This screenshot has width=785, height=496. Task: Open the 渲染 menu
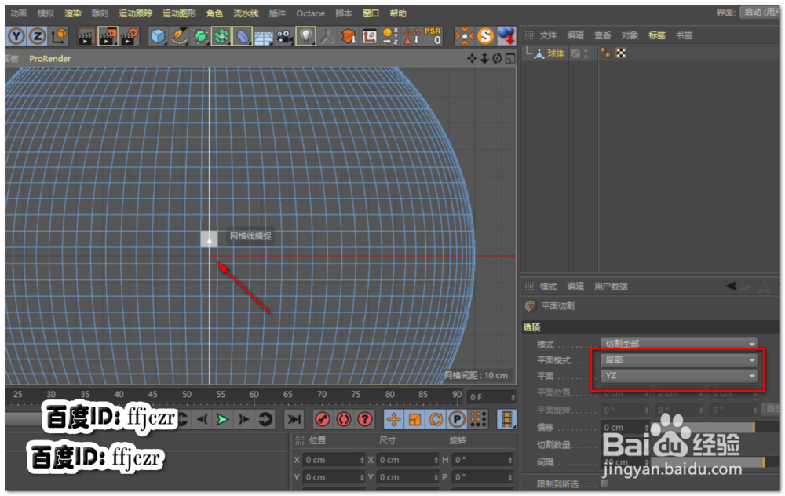(x=72, y=13)
